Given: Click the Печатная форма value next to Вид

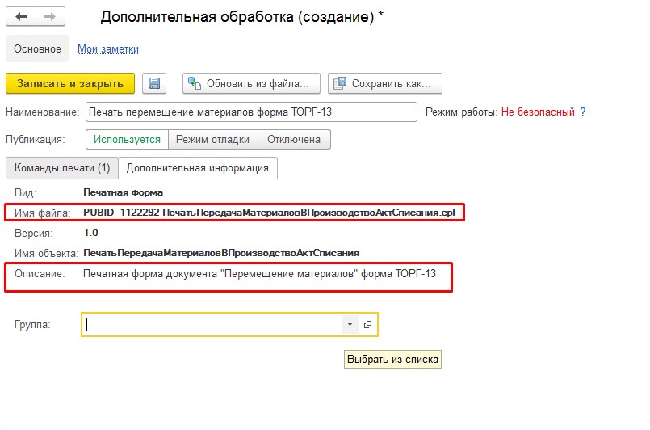Looking at the screenshot, I should 123,192.
